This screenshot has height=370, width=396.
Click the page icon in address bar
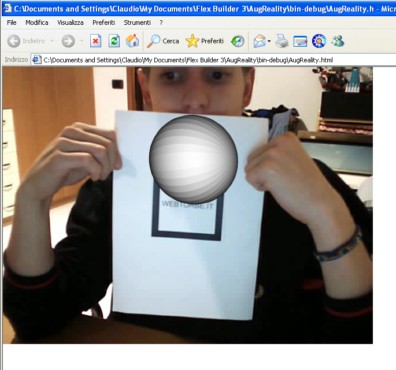[37, 60]
